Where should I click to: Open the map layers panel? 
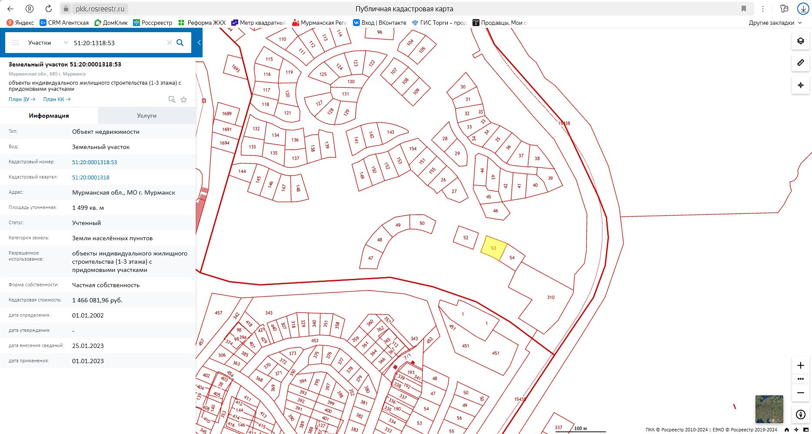pos(800,41)
